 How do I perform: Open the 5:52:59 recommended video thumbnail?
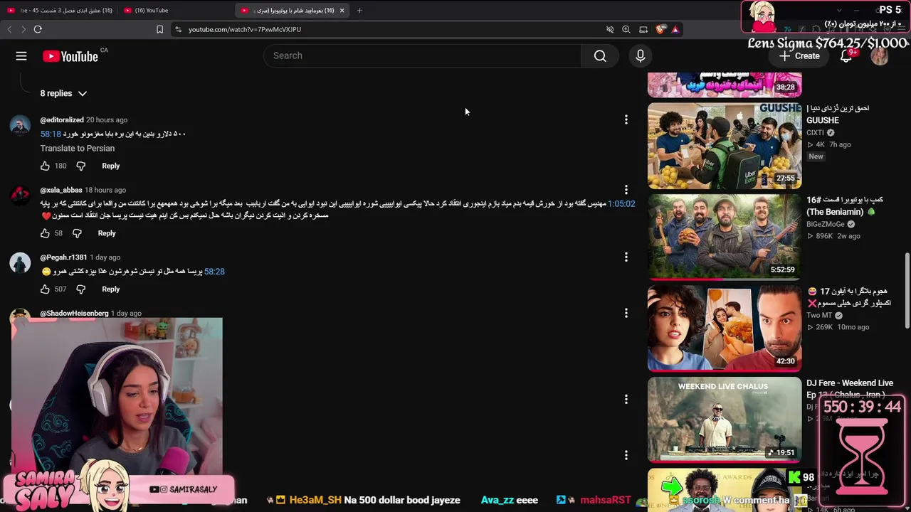pyautogui.click(x=725, y=237)
